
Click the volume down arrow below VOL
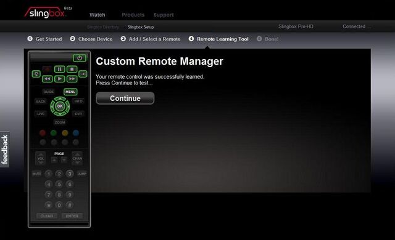(41, 163)
